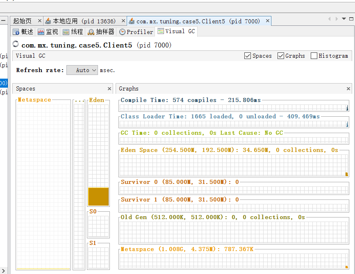Click the left tab scroll arrow
Image resolution: width=355 pixels, height=274 pixels.
329,18
